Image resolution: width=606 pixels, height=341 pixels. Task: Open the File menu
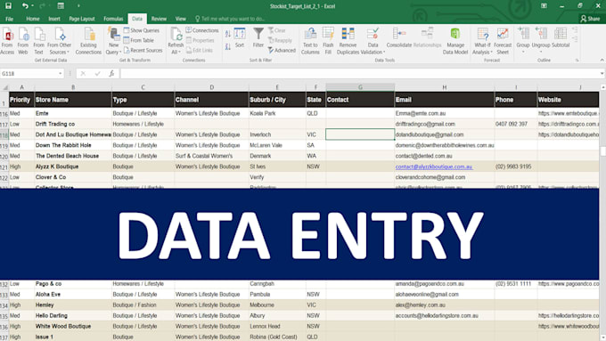pyautogui.click(x=9, y=19)
